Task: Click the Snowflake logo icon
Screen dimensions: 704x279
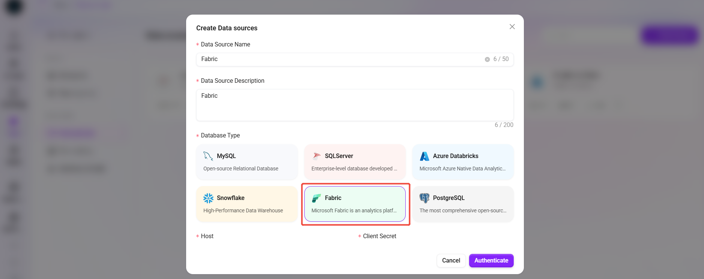Action: (x=208, y=198)
